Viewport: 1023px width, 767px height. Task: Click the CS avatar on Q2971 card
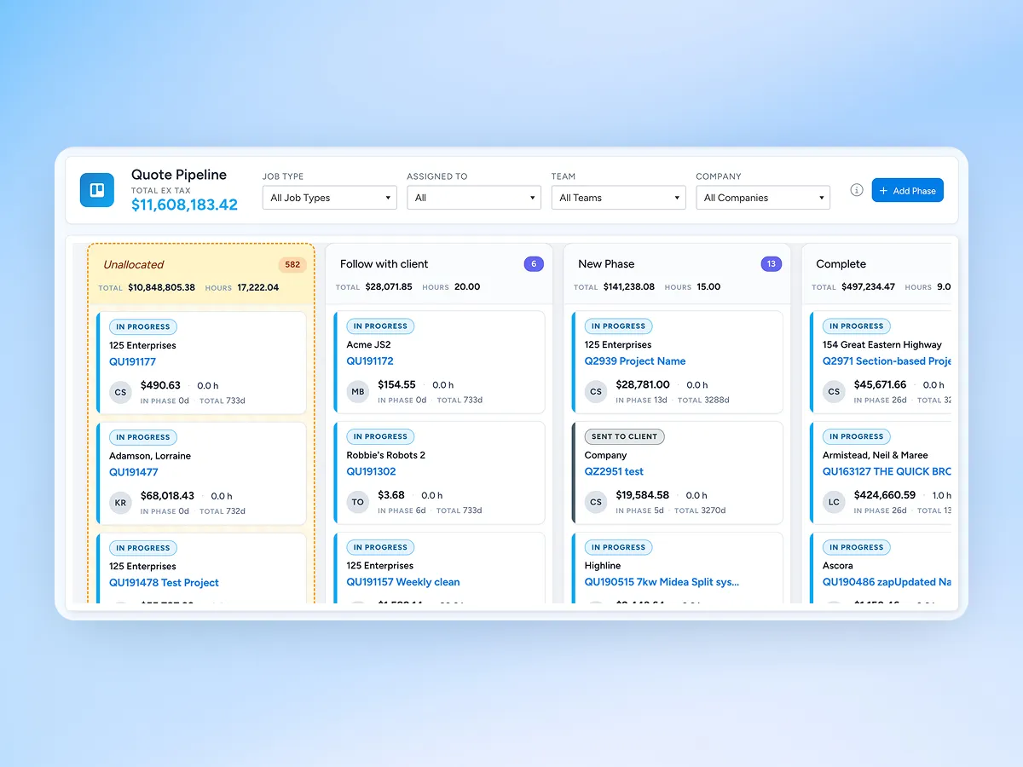click(x=834, y=392)
